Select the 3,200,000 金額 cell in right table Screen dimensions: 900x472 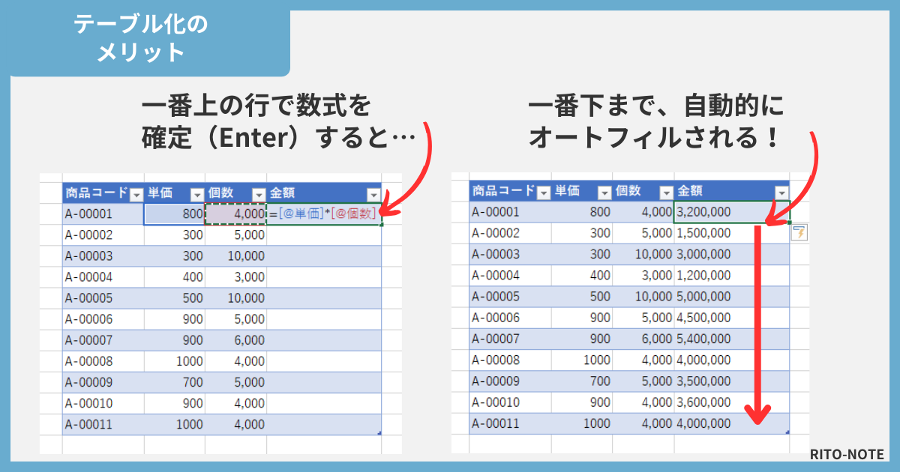720,213
